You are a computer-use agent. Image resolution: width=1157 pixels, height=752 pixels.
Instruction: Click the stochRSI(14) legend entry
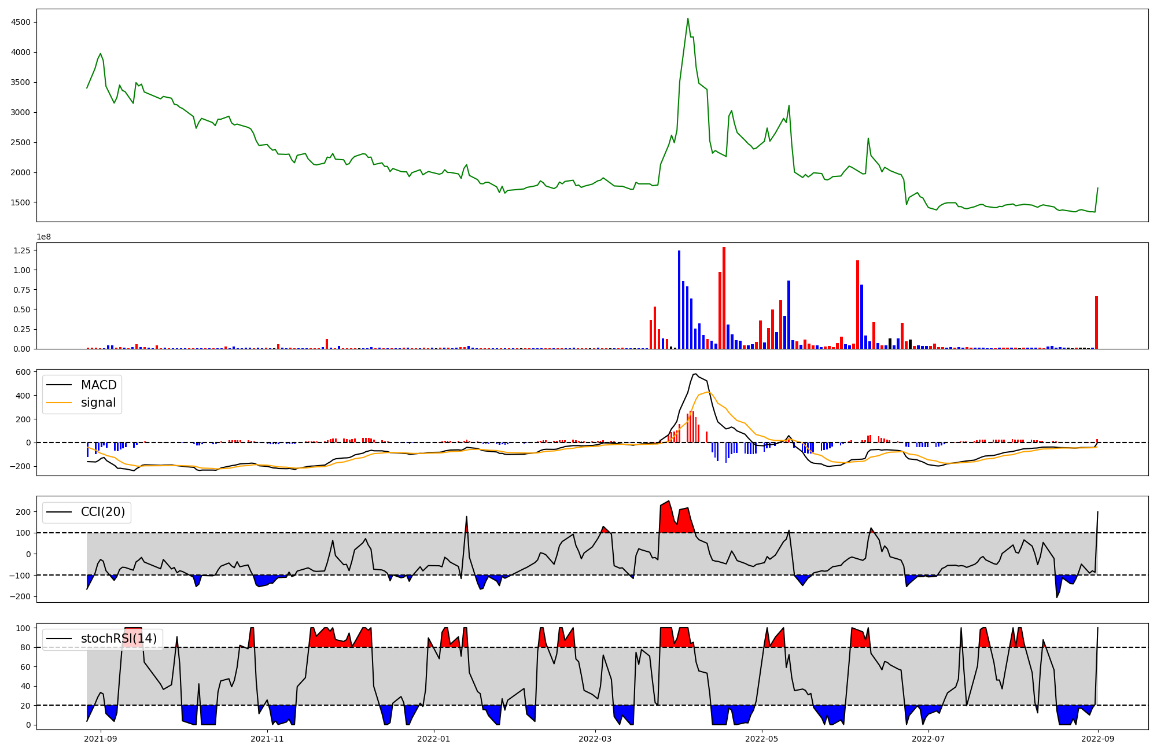(x=119, y=639)
